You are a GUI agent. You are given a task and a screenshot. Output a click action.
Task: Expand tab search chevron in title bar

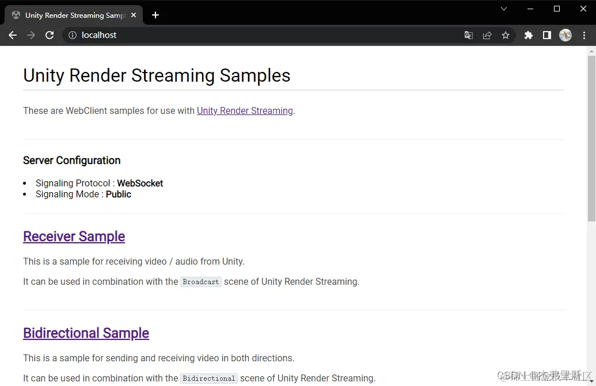point(504,9)
